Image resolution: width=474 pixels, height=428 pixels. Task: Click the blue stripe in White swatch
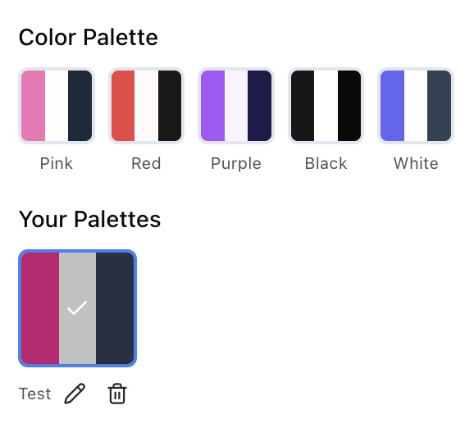[x=392, y=106]
